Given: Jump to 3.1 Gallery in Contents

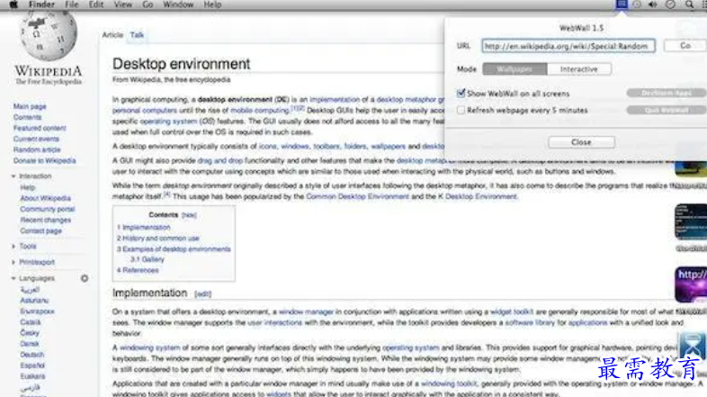Looking at the screenshot, I should click(148, 259).
